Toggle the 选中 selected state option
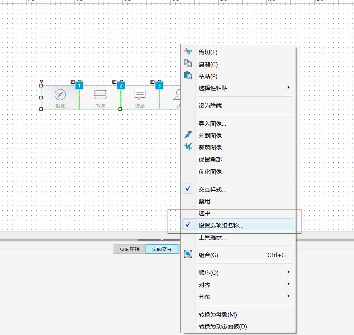This screenshot has width=354, height=335. (204, 213)
